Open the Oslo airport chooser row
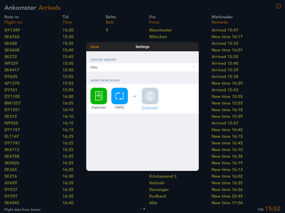 click(142, 67)
